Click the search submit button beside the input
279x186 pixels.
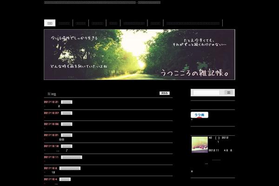click(229, 93)
